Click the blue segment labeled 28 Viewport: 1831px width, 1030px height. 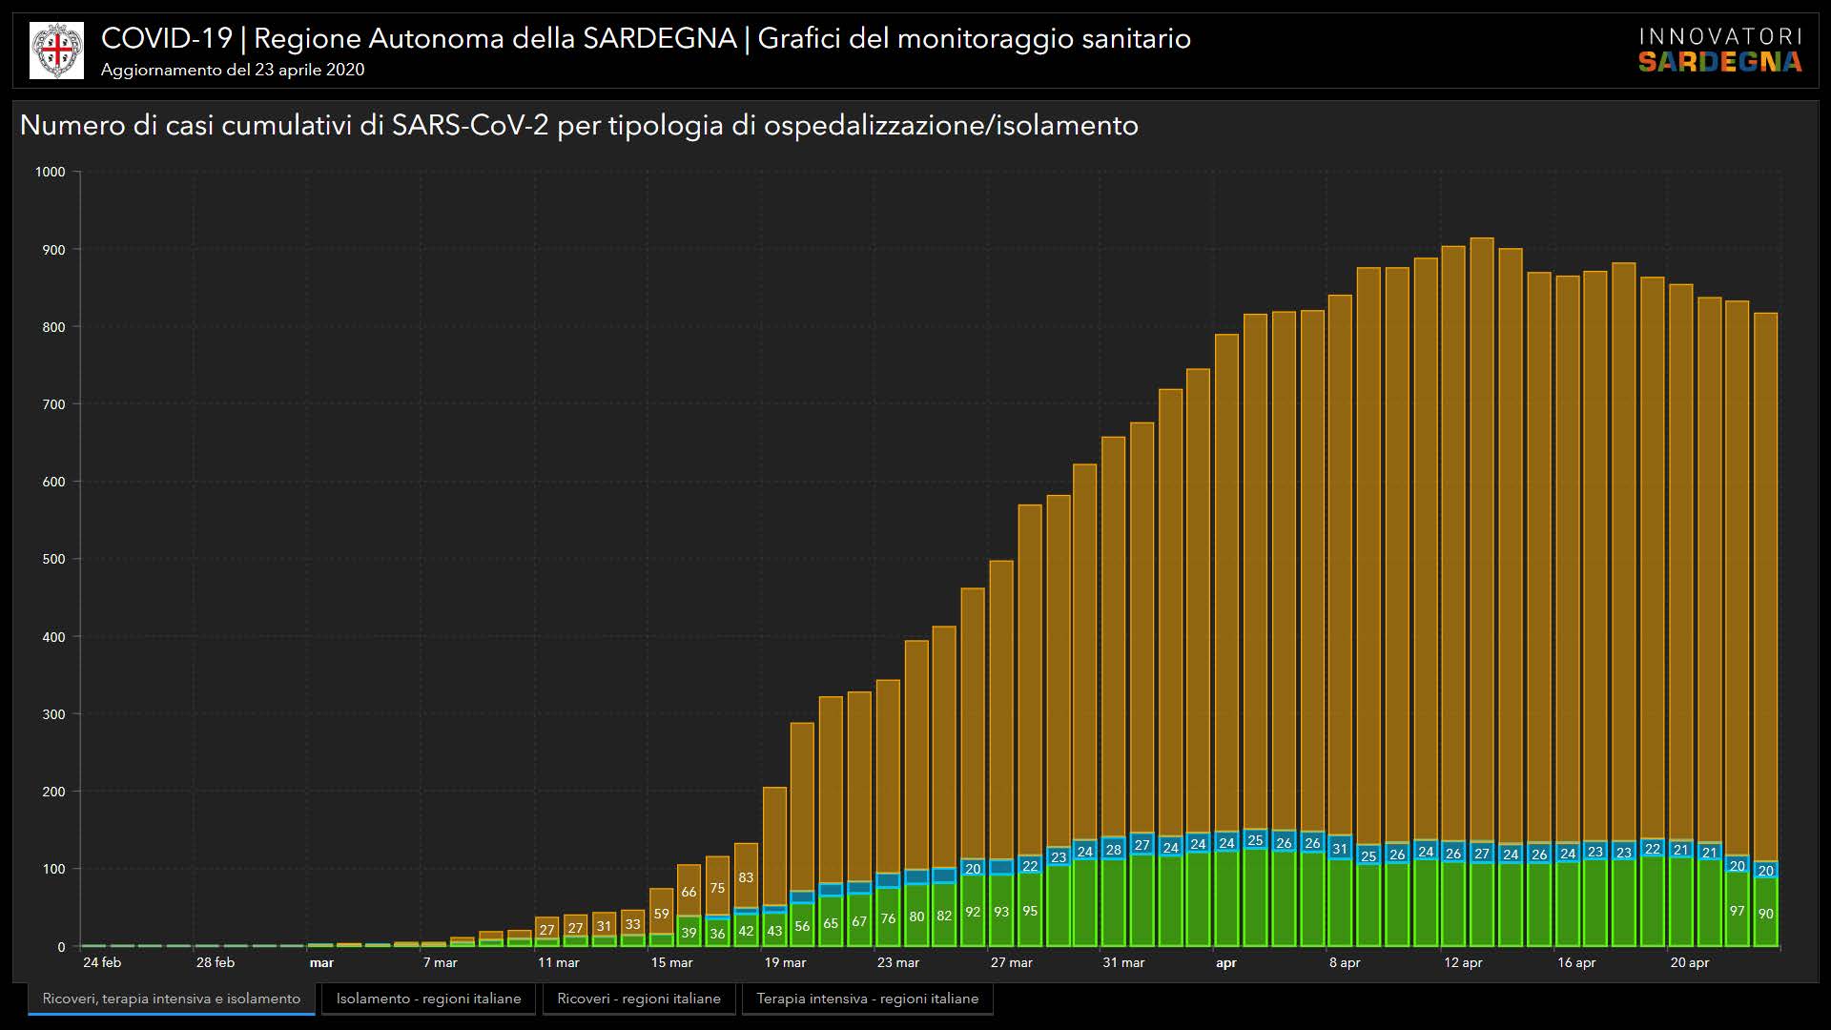(x=1113, y=850)
